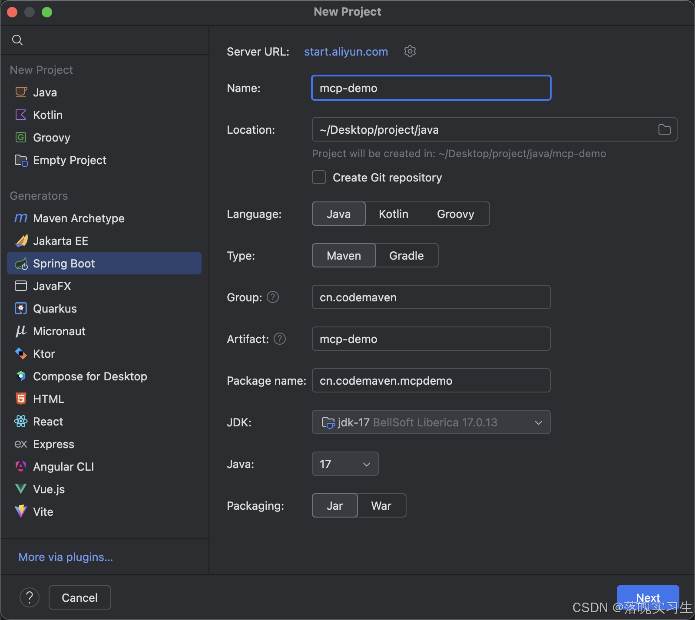The height and width of the screenshot is (620, 695).
Task: Set language to Groovy
Action: click(456, 214)
